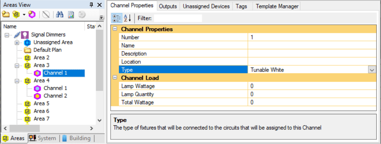381x144 pixels.
Task: Sort properties alphabetically with A-Z button
Action: pos(128,18)
